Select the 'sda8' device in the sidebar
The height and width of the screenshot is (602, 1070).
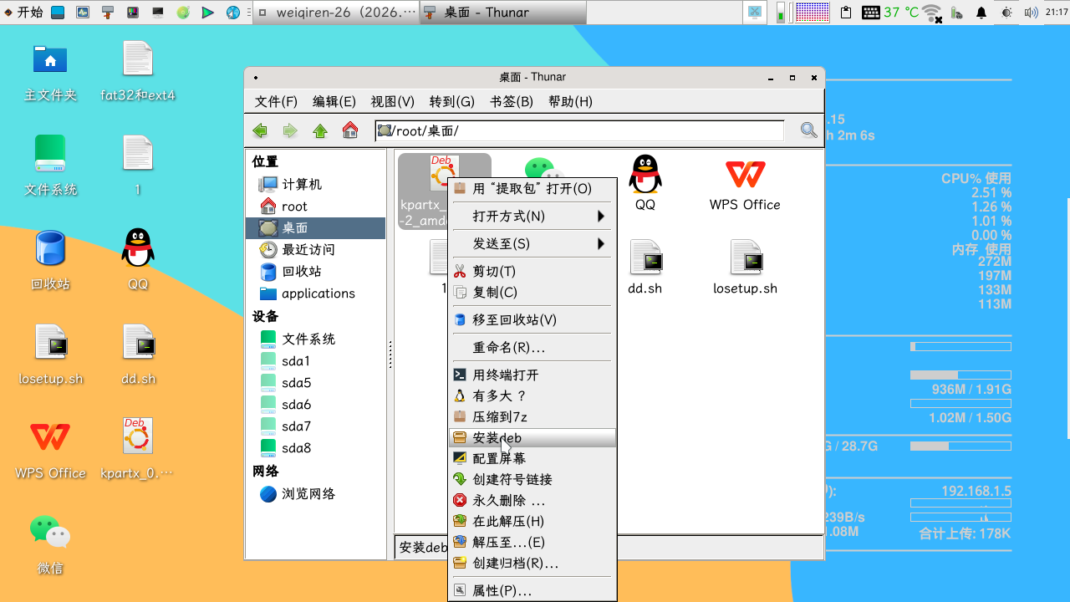click(316, 447)
